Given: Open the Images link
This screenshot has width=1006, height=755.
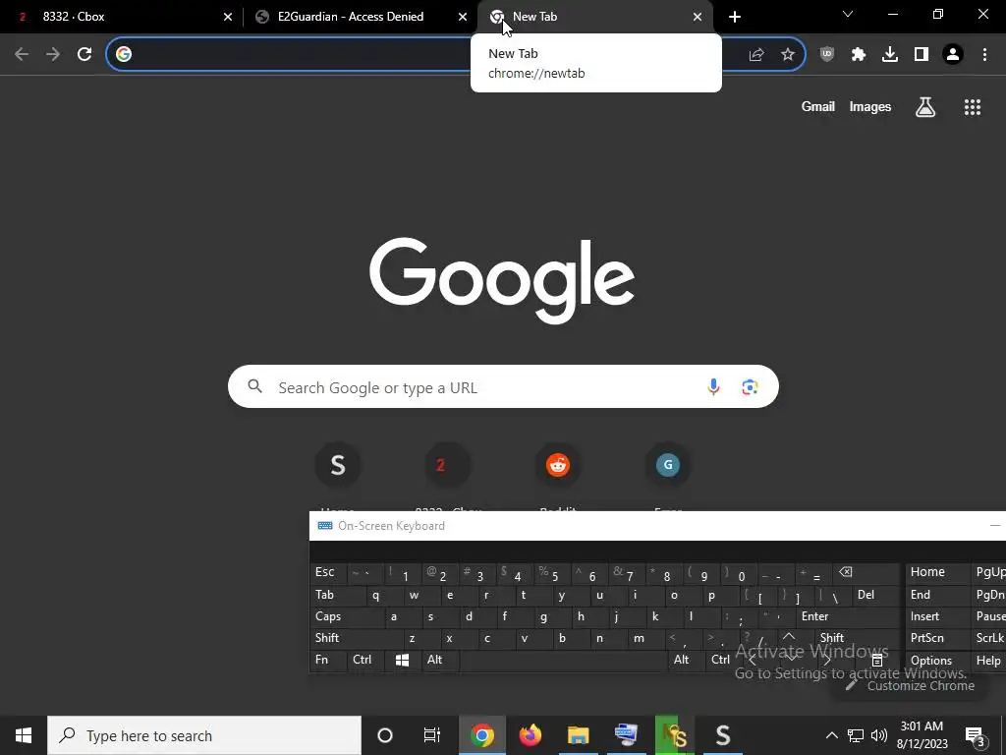Looking at the screenshot, I should [870, 106].
